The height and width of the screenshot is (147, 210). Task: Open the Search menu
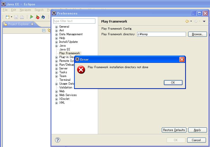[x=39, y=10]
